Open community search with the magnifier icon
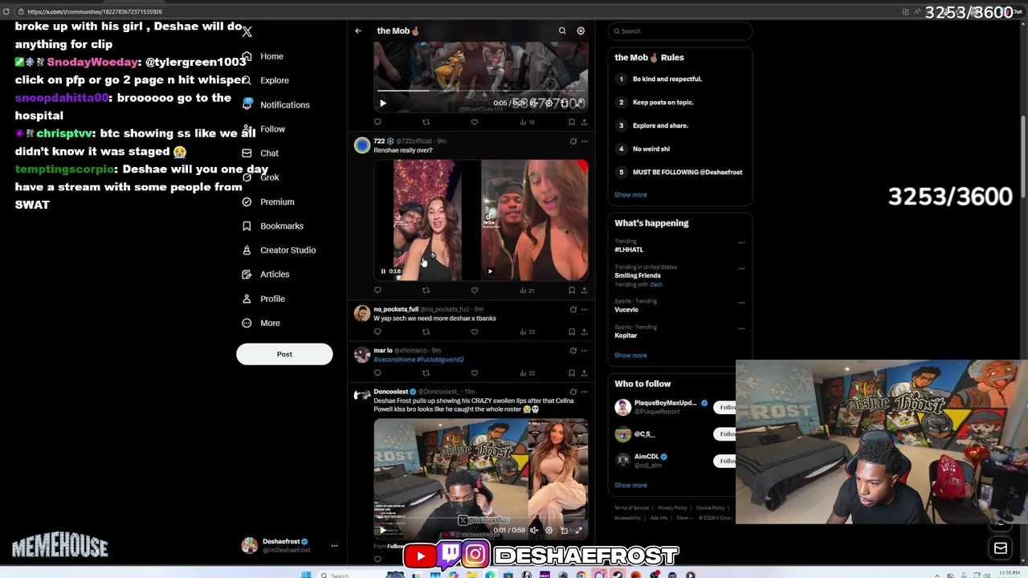 (562, 31)
